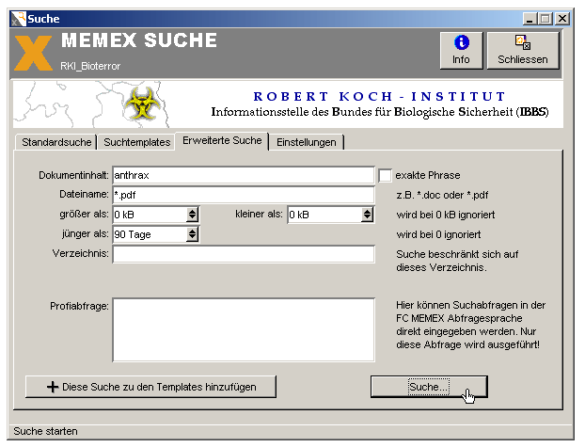The width and height of the screenshot is (585, 447).
Task: Click the empty Verzeichnis field
Action: tap(244, 254)
